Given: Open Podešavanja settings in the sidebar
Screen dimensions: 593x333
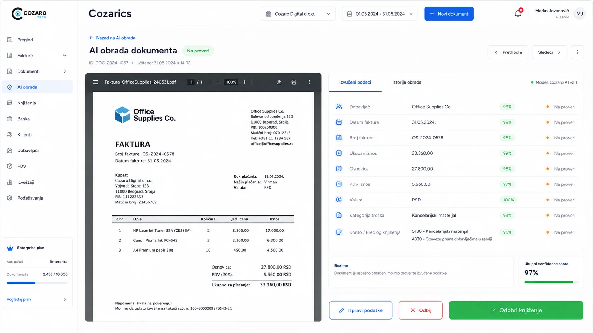Looking at the screenshot, I should pos(37,198).
